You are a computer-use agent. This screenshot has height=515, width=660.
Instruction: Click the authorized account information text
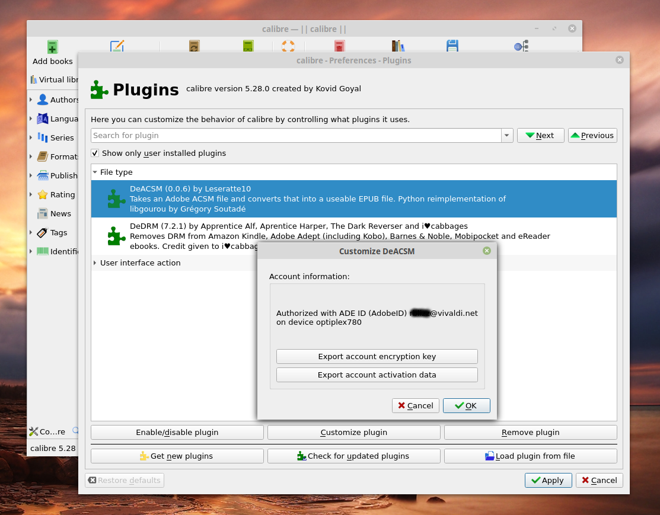click(x=377, y=318)
